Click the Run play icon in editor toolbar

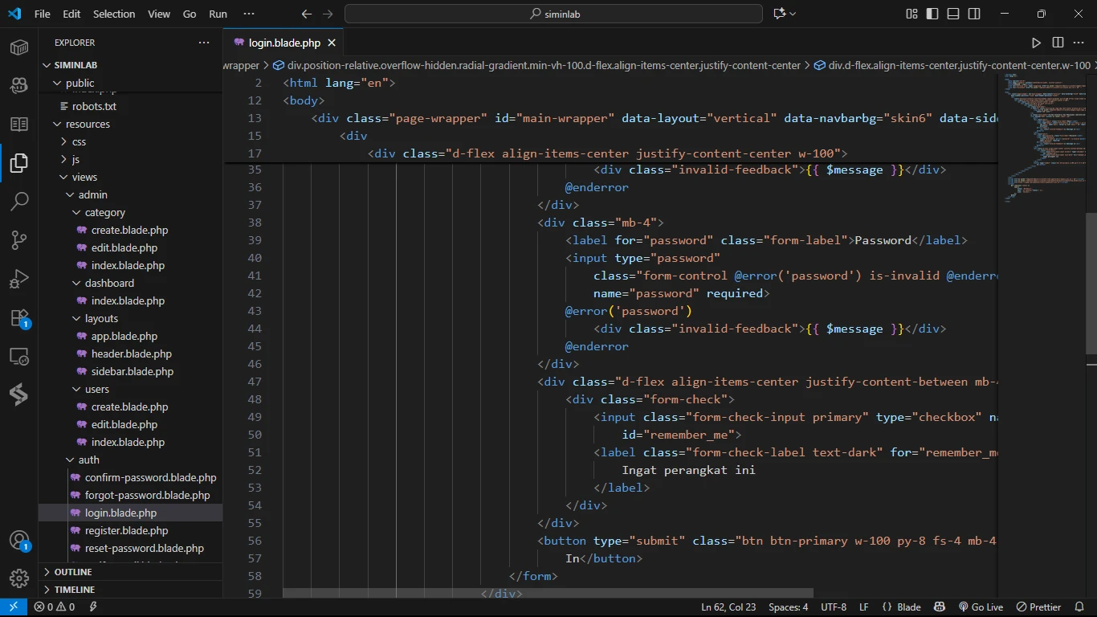pos(1036,43)
